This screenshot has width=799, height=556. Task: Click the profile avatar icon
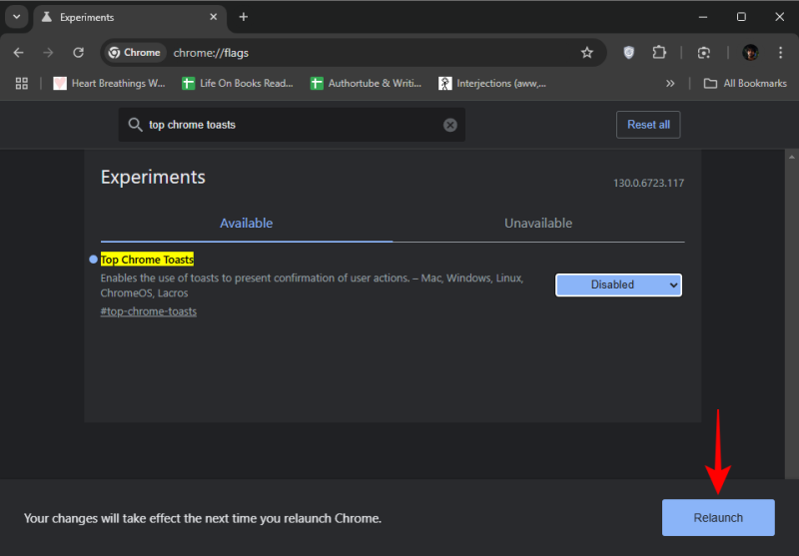750,53
